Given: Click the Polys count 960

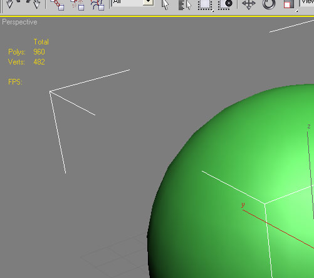Looking at the screenshot, I should [39, 52].
